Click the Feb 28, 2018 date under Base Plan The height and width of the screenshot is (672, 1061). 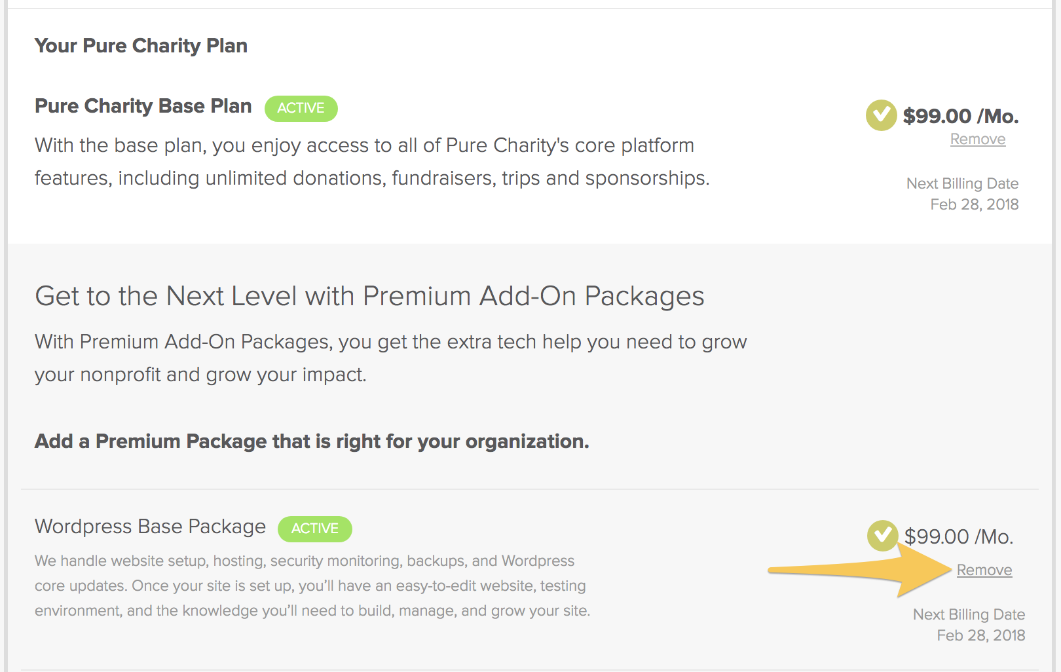click(975, 204)
